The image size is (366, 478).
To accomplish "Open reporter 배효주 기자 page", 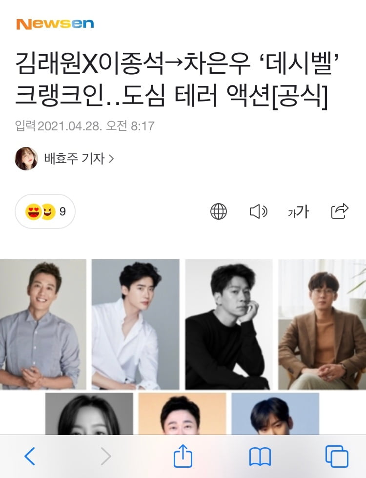I will coord(74,159).
